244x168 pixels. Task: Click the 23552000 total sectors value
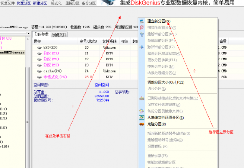(x=102, y=96)
